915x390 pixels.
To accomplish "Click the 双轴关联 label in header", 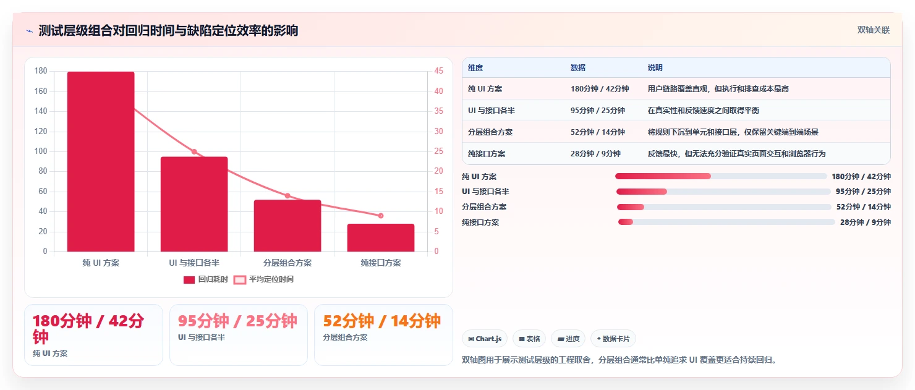I will pyautogui.click(x=873, y=30).
